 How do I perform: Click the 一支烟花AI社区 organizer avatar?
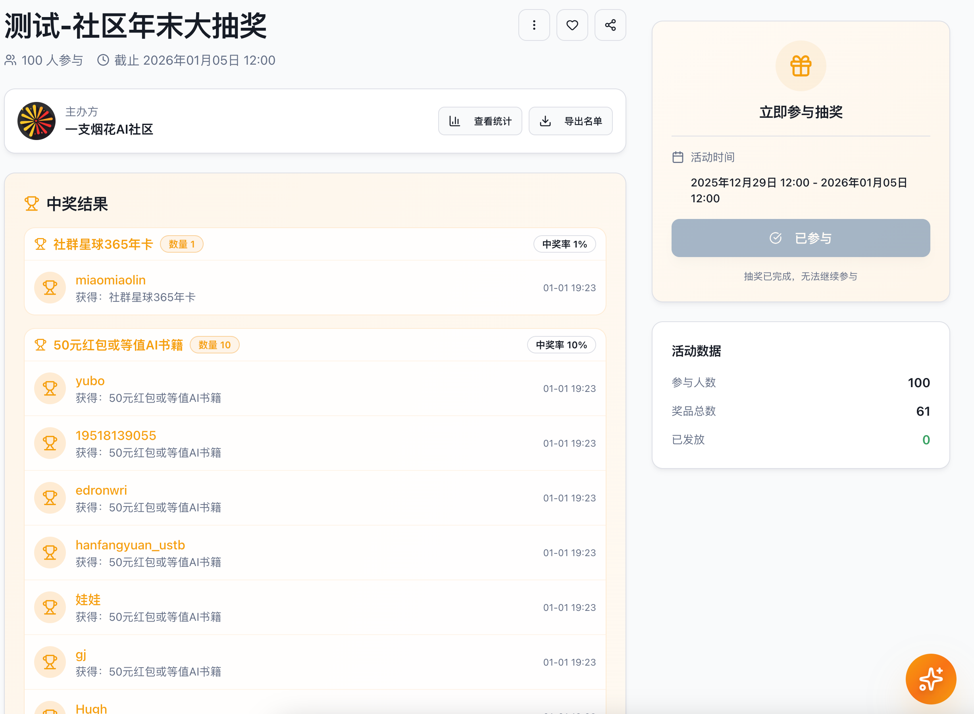37,121
